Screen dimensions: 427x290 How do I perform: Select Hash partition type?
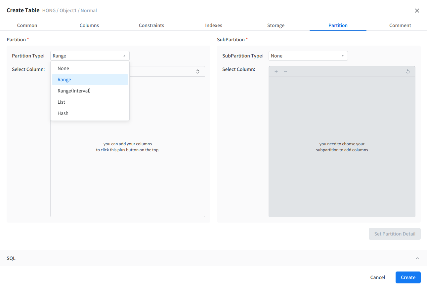point(63,113)
